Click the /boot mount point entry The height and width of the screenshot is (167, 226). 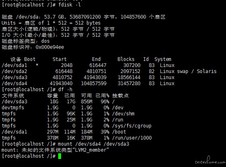pyautogui.click(x=119, y=132)
